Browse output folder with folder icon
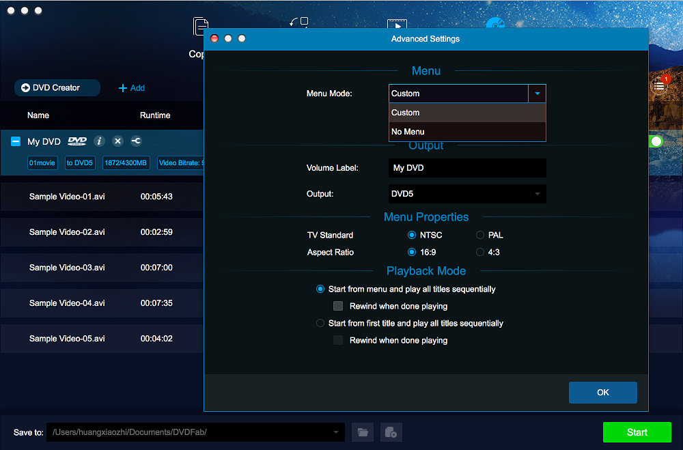Viewport: 683px width, 450px height. click(363, 432)
